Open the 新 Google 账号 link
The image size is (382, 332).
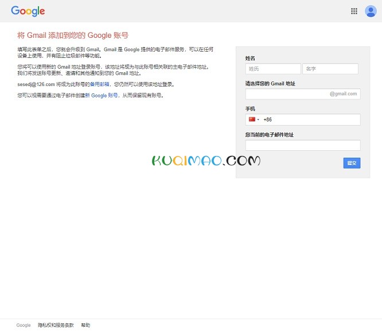pyautogui.click(x=102, y=95)
